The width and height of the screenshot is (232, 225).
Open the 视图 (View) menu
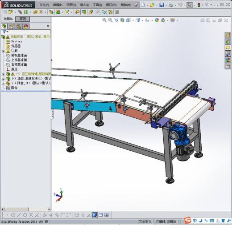tap(71, 5)
